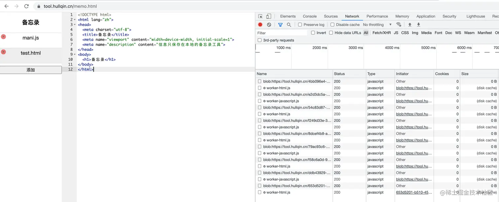The width and height of the screenshot is (499, 202).
Task: Filter requests by Media type
Action: (x=426, y=33)
